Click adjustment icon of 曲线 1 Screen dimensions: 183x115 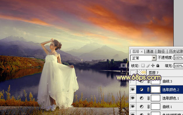tap(142, 107)
